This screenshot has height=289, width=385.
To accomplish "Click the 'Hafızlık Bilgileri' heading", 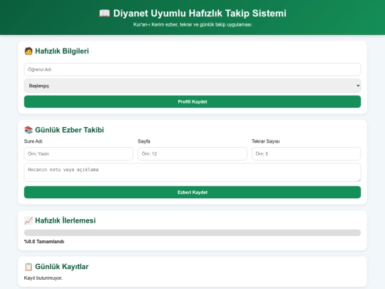I will [62, 51].
